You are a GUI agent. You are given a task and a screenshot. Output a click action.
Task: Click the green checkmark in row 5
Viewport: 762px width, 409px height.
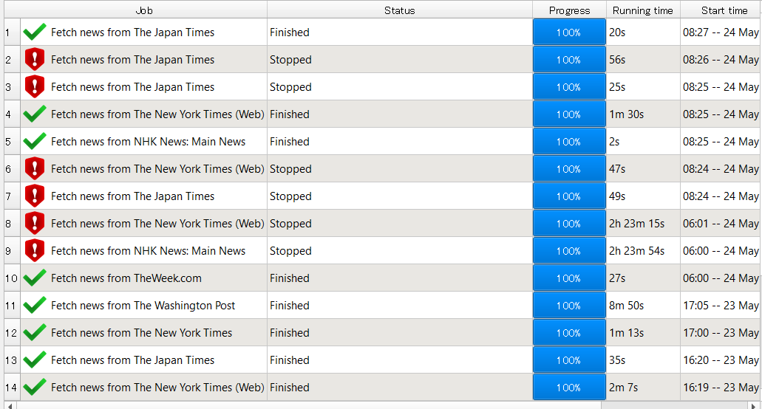[x=35, y=142]
